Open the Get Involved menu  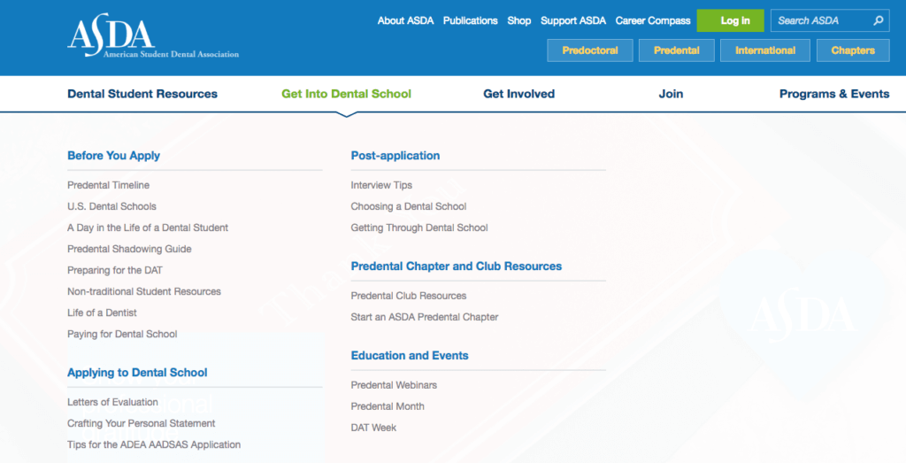pos(518,94)
